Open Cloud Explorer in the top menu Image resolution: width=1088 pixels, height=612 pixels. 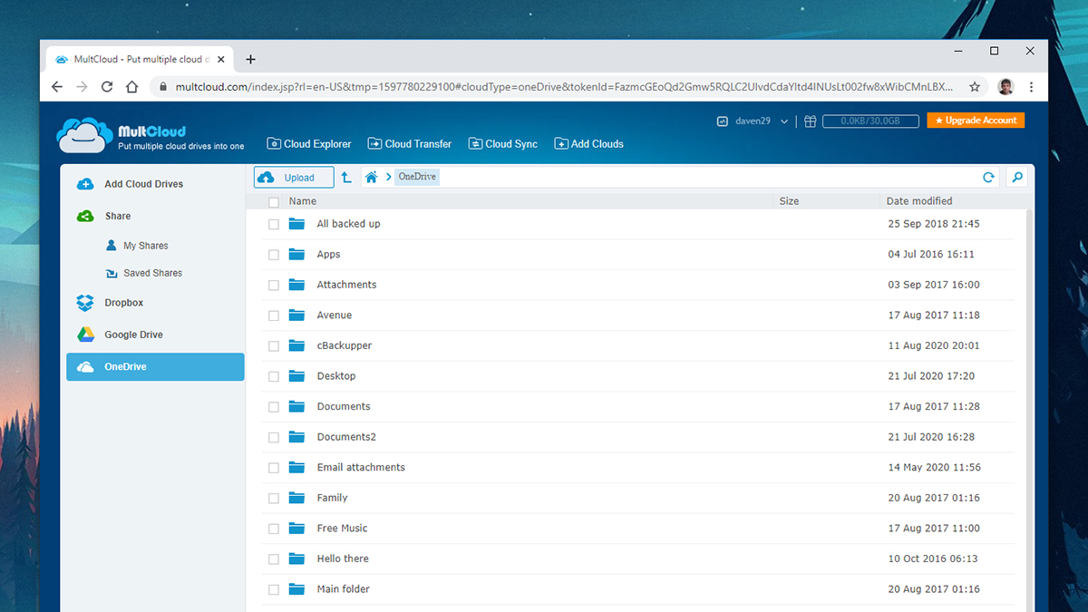(309, 143)
